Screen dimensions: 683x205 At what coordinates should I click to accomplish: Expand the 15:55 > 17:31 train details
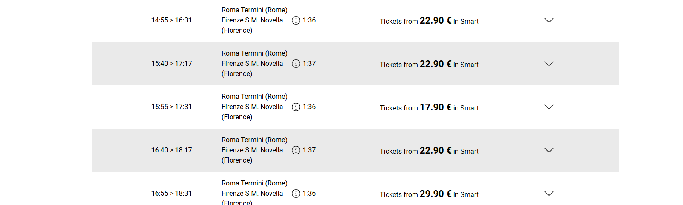(549, 107)
